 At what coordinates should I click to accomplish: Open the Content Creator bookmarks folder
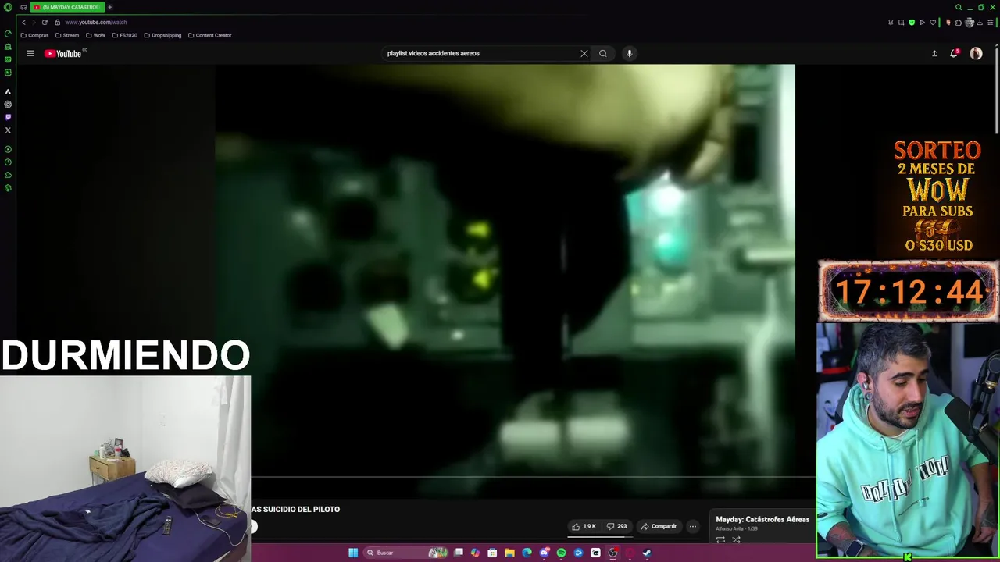209,35
